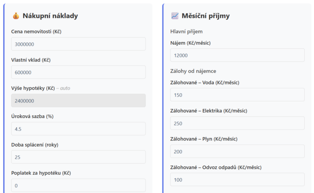
Task: Click the Úroková sazba (%) label text
Action: (32, 116)
